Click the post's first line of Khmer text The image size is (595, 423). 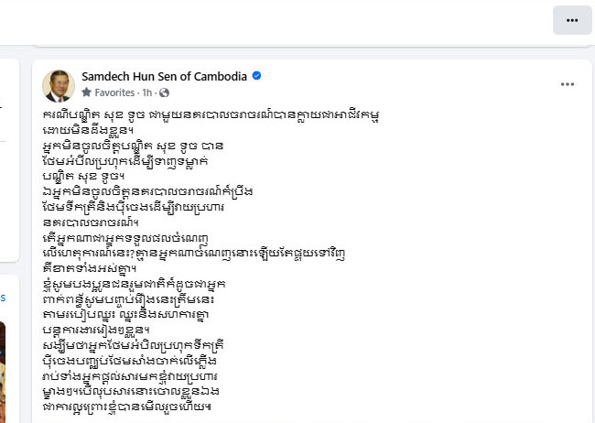pyautogui.click(x=211, y=115)
